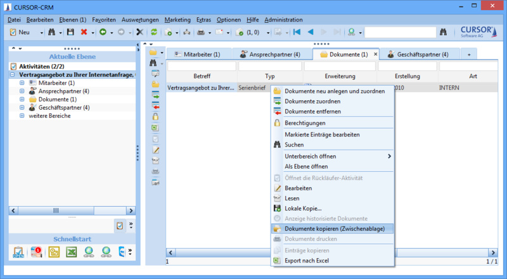This screenshot has width=507, height=279.
Task: Click the green back navigation arrow
Action: (103, 32)
